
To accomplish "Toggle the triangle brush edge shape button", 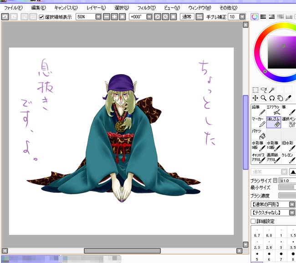I will (293, 172).
